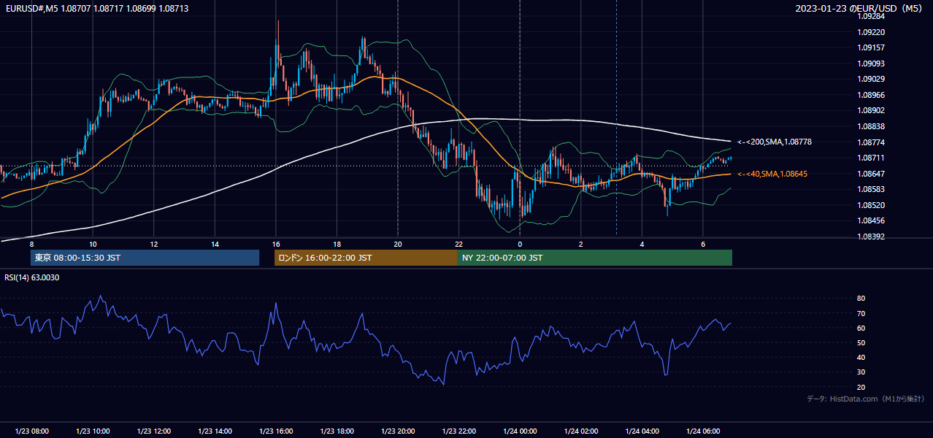Click RSI scale value 70
Image resolution: width=933 pixels, height=438 pixels.
point(861,313)
